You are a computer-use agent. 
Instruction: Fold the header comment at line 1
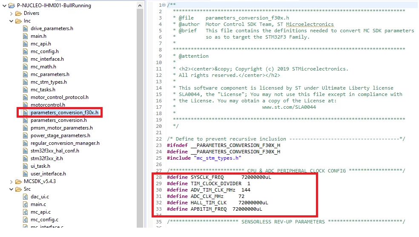click(x=164, y=5)
